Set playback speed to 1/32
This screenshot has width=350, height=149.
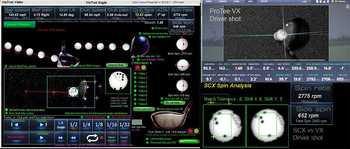click(124, 125)
